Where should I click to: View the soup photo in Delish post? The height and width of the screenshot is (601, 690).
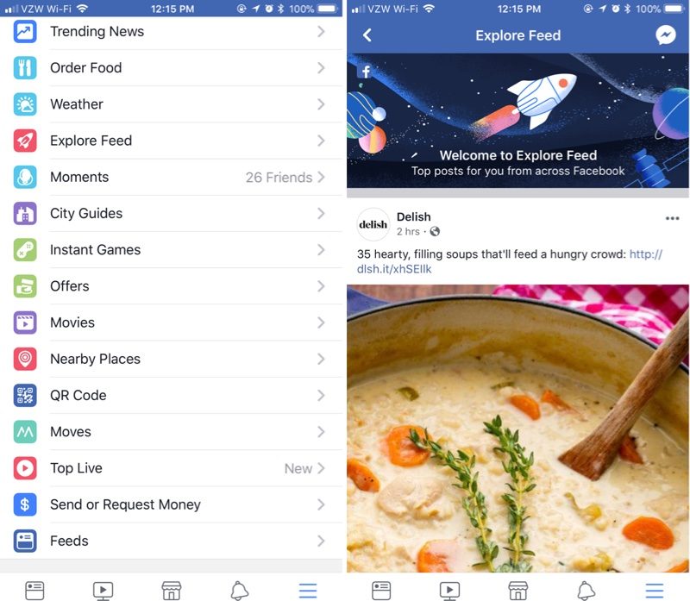coord(518,428)
